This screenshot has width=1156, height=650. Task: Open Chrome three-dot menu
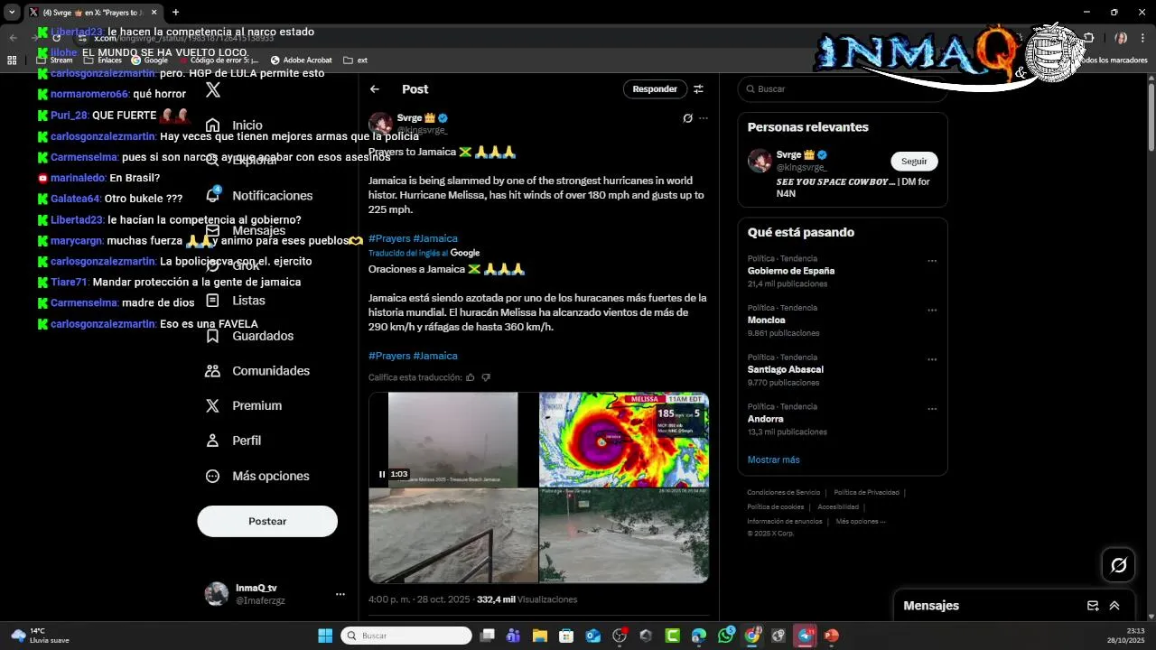(x=1142, y=38)
